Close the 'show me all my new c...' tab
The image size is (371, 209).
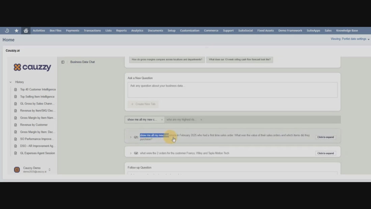(162, 120)
